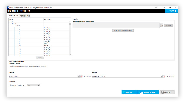Click production value 41.132,41
Image resolution: width=186 pixels, height=103 pixels.
pos(47,28)
